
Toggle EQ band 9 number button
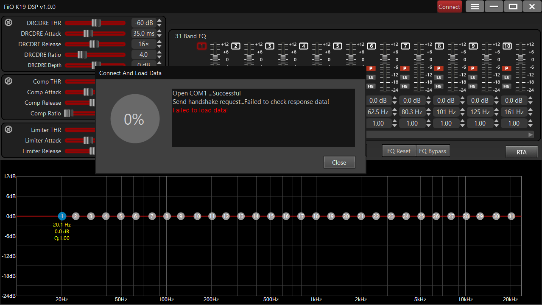(x=473, y=46)
